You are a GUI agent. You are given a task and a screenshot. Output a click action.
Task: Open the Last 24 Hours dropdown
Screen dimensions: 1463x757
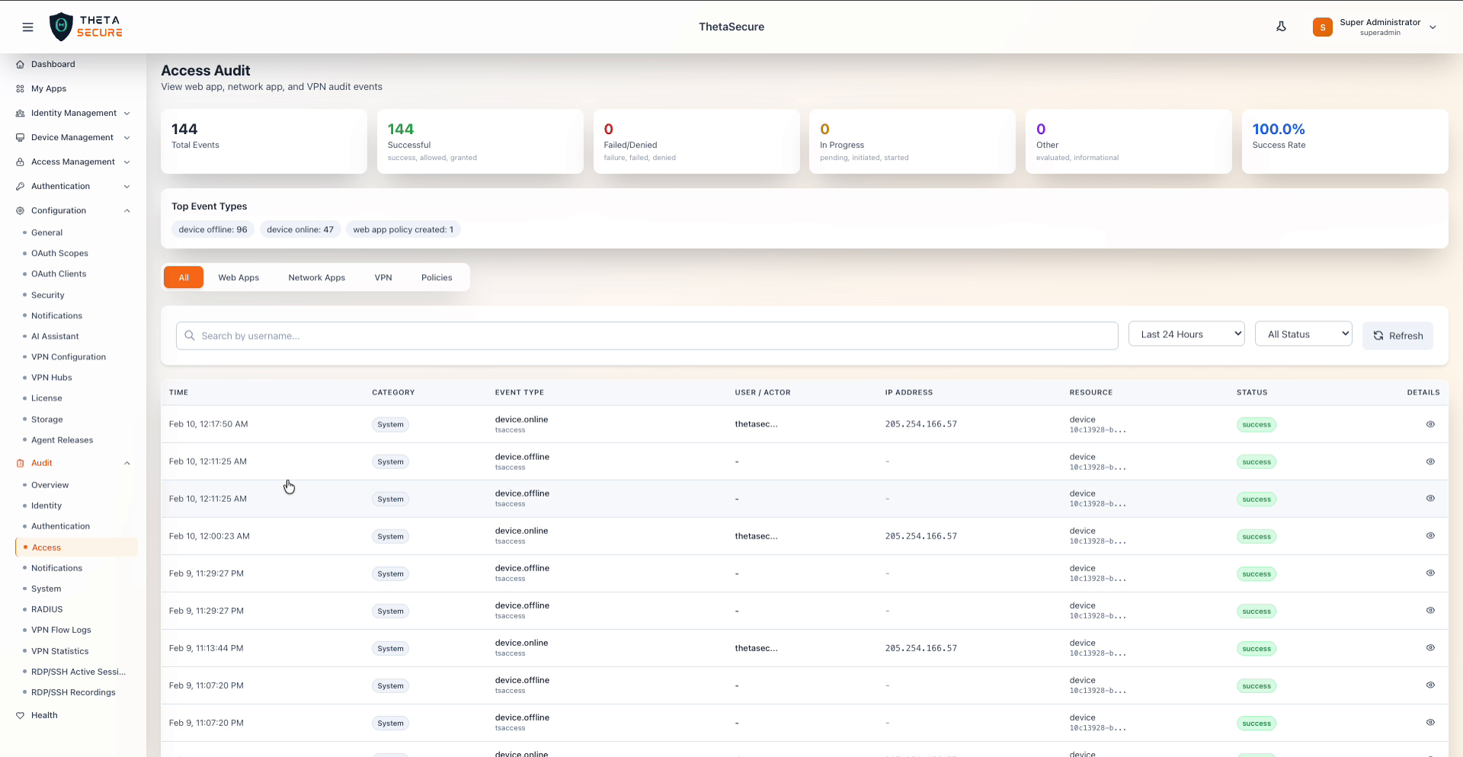[1186, 334]
